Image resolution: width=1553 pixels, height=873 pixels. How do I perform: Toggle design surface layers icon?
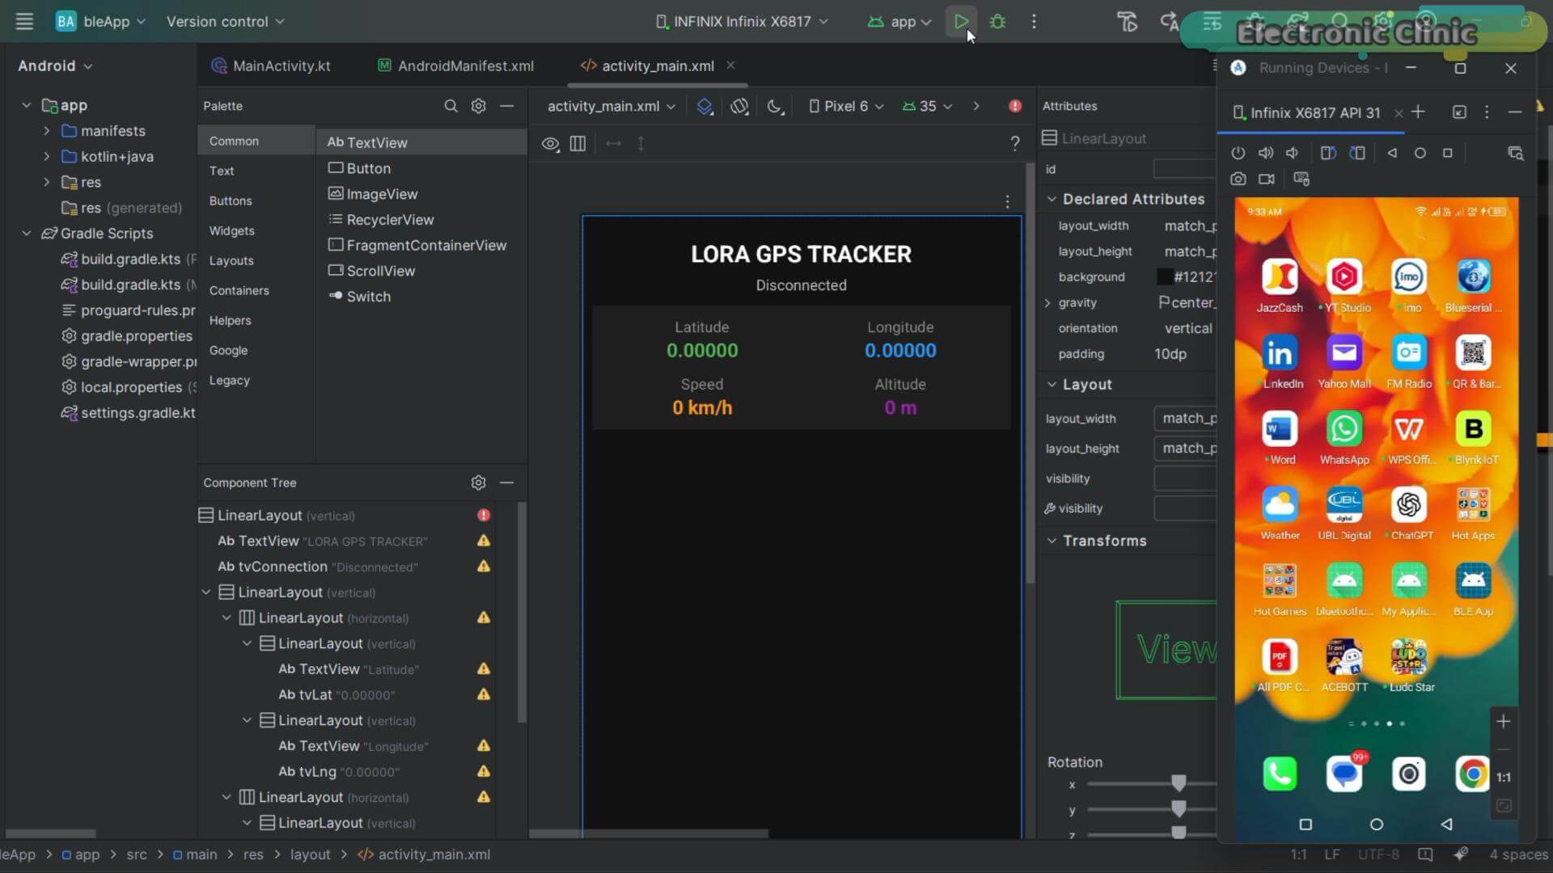click(705, 107)
